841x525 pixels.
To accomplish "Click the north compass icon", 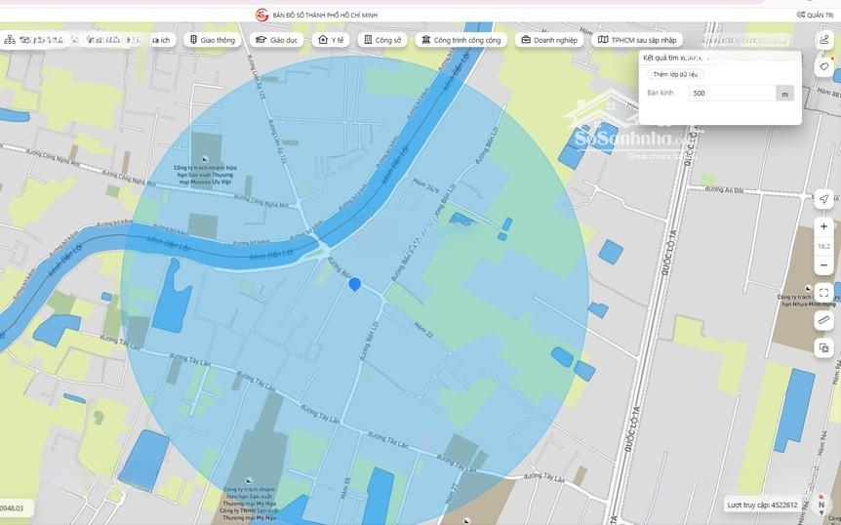I will [821, 505].
